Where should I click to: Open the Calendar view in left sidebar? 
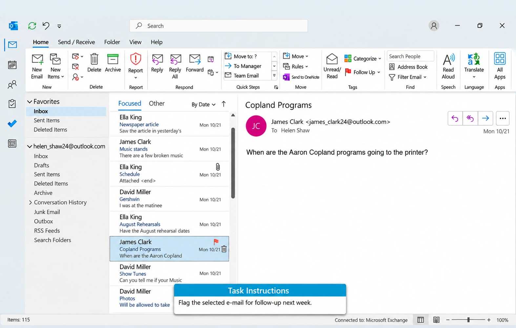tap(12, 65)
